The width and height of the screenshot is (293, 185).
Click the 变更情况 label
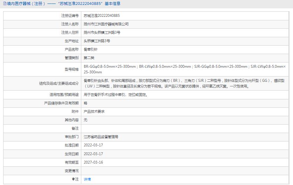(x=72, y=171)
